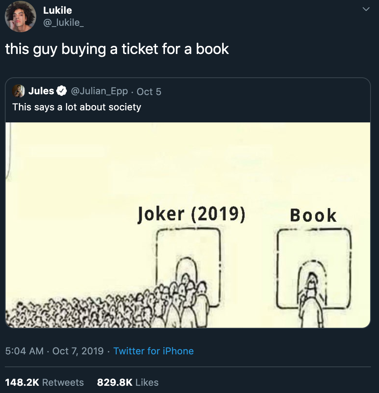Expand the tweet options chevron
Viewport: 379px width, 393px height.
pos(366,9)
